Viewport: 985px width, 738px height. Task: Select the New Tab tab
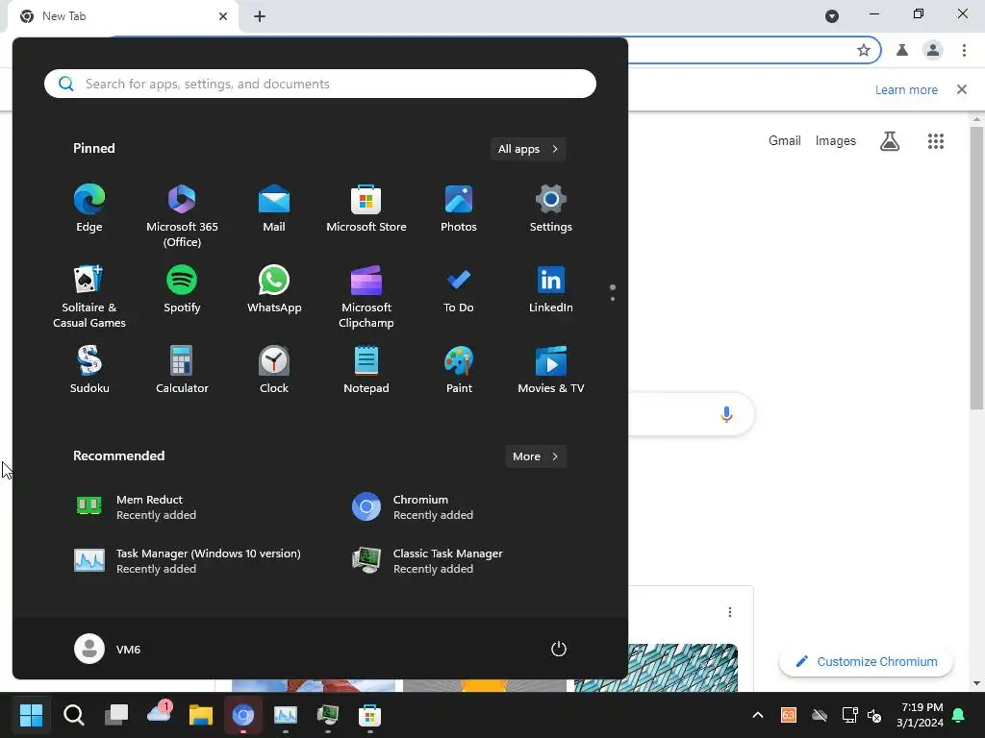pos(122,16)
